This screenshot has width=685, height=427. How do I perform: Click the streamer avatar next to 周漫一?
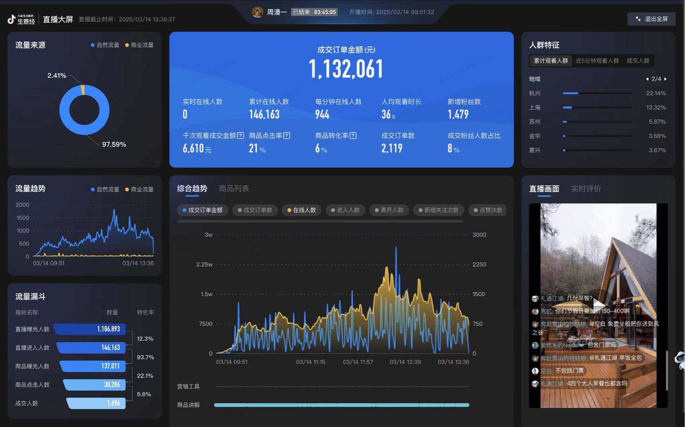point(257,12)
